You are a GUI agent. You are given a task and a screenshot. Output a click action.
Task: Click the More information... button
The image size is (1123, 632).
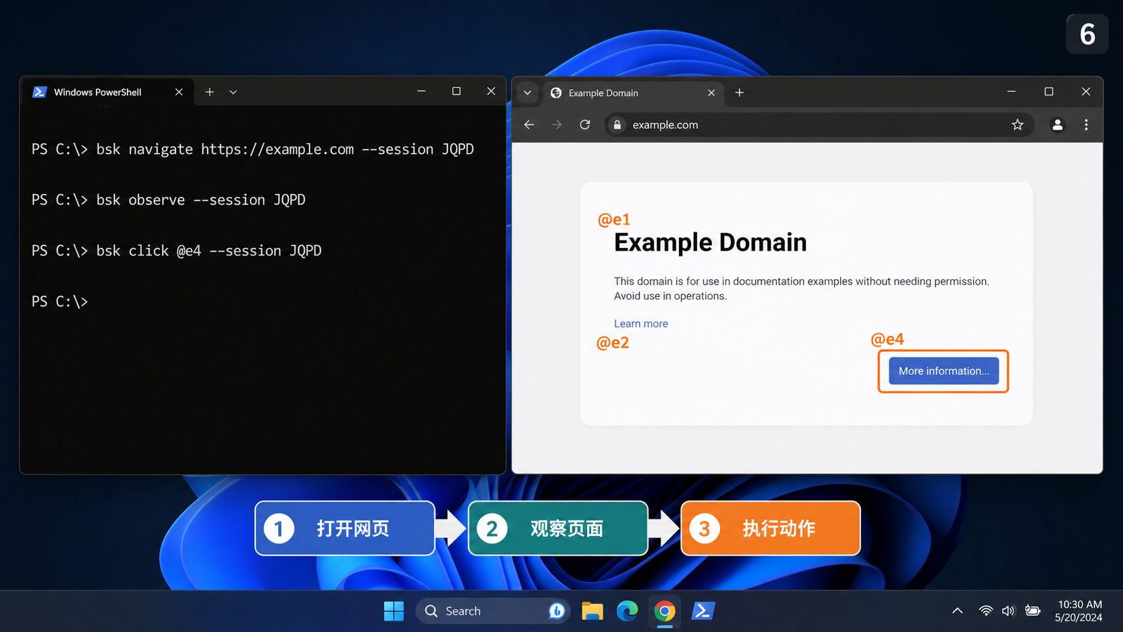pos(944,371)
